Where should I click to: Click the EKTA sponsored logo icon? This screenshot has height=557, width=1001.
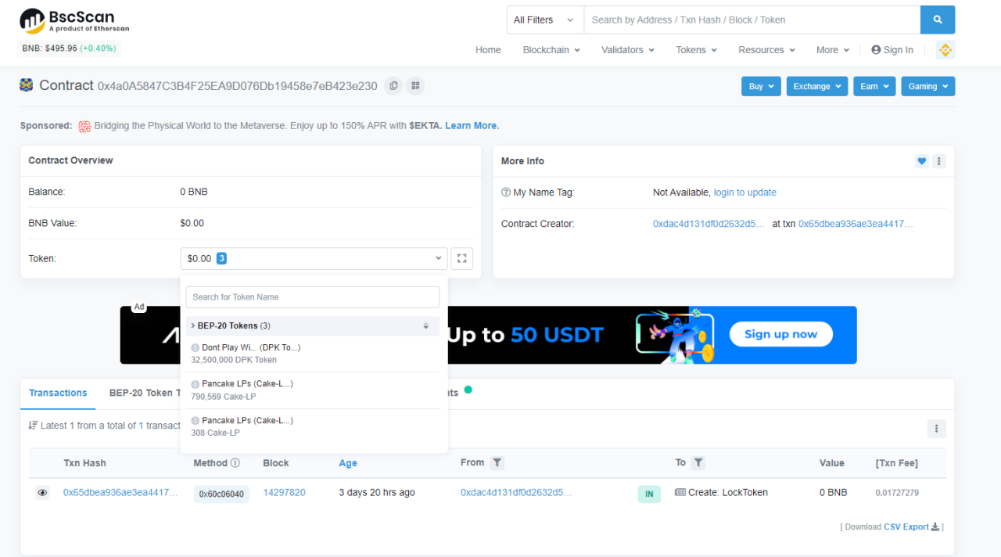coord(84,126)
